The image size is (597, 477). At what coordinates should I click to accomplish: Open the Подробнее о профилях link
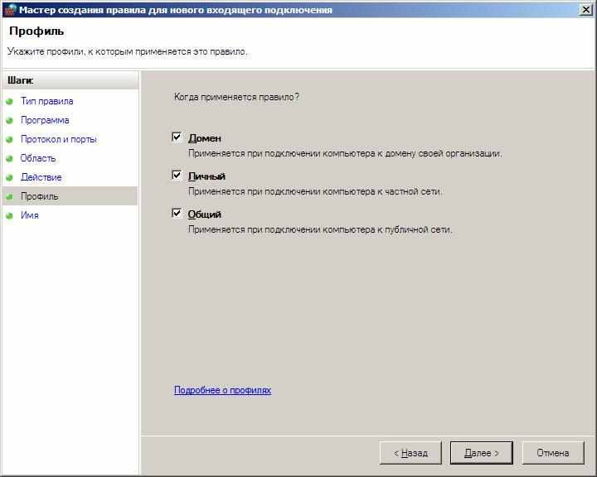click(x=223, y=390)
